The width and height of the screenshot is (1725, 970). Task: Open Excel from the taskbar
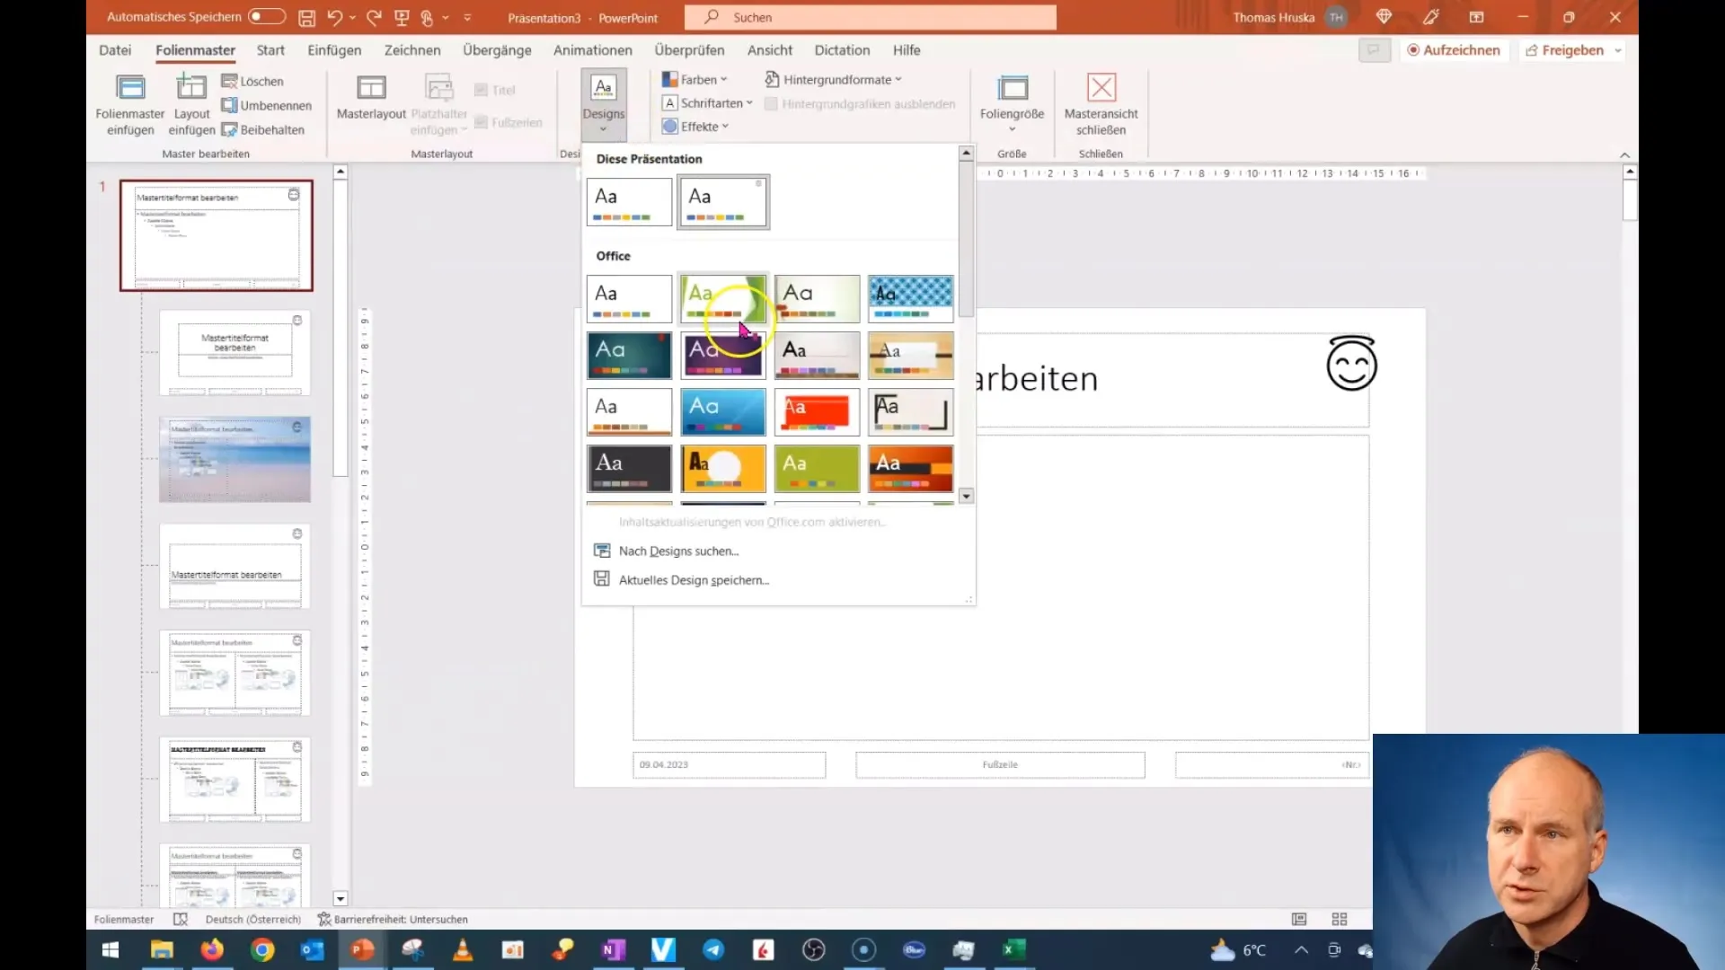pos(1013,949)
